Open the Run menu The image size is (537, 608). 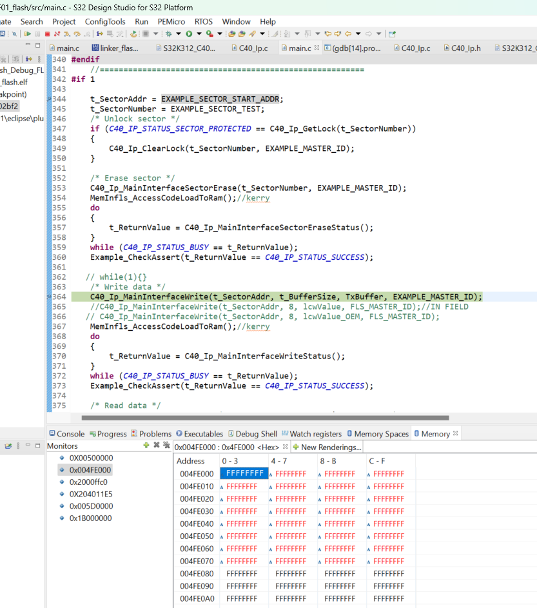pyautogui.click(x=142, y=22)
